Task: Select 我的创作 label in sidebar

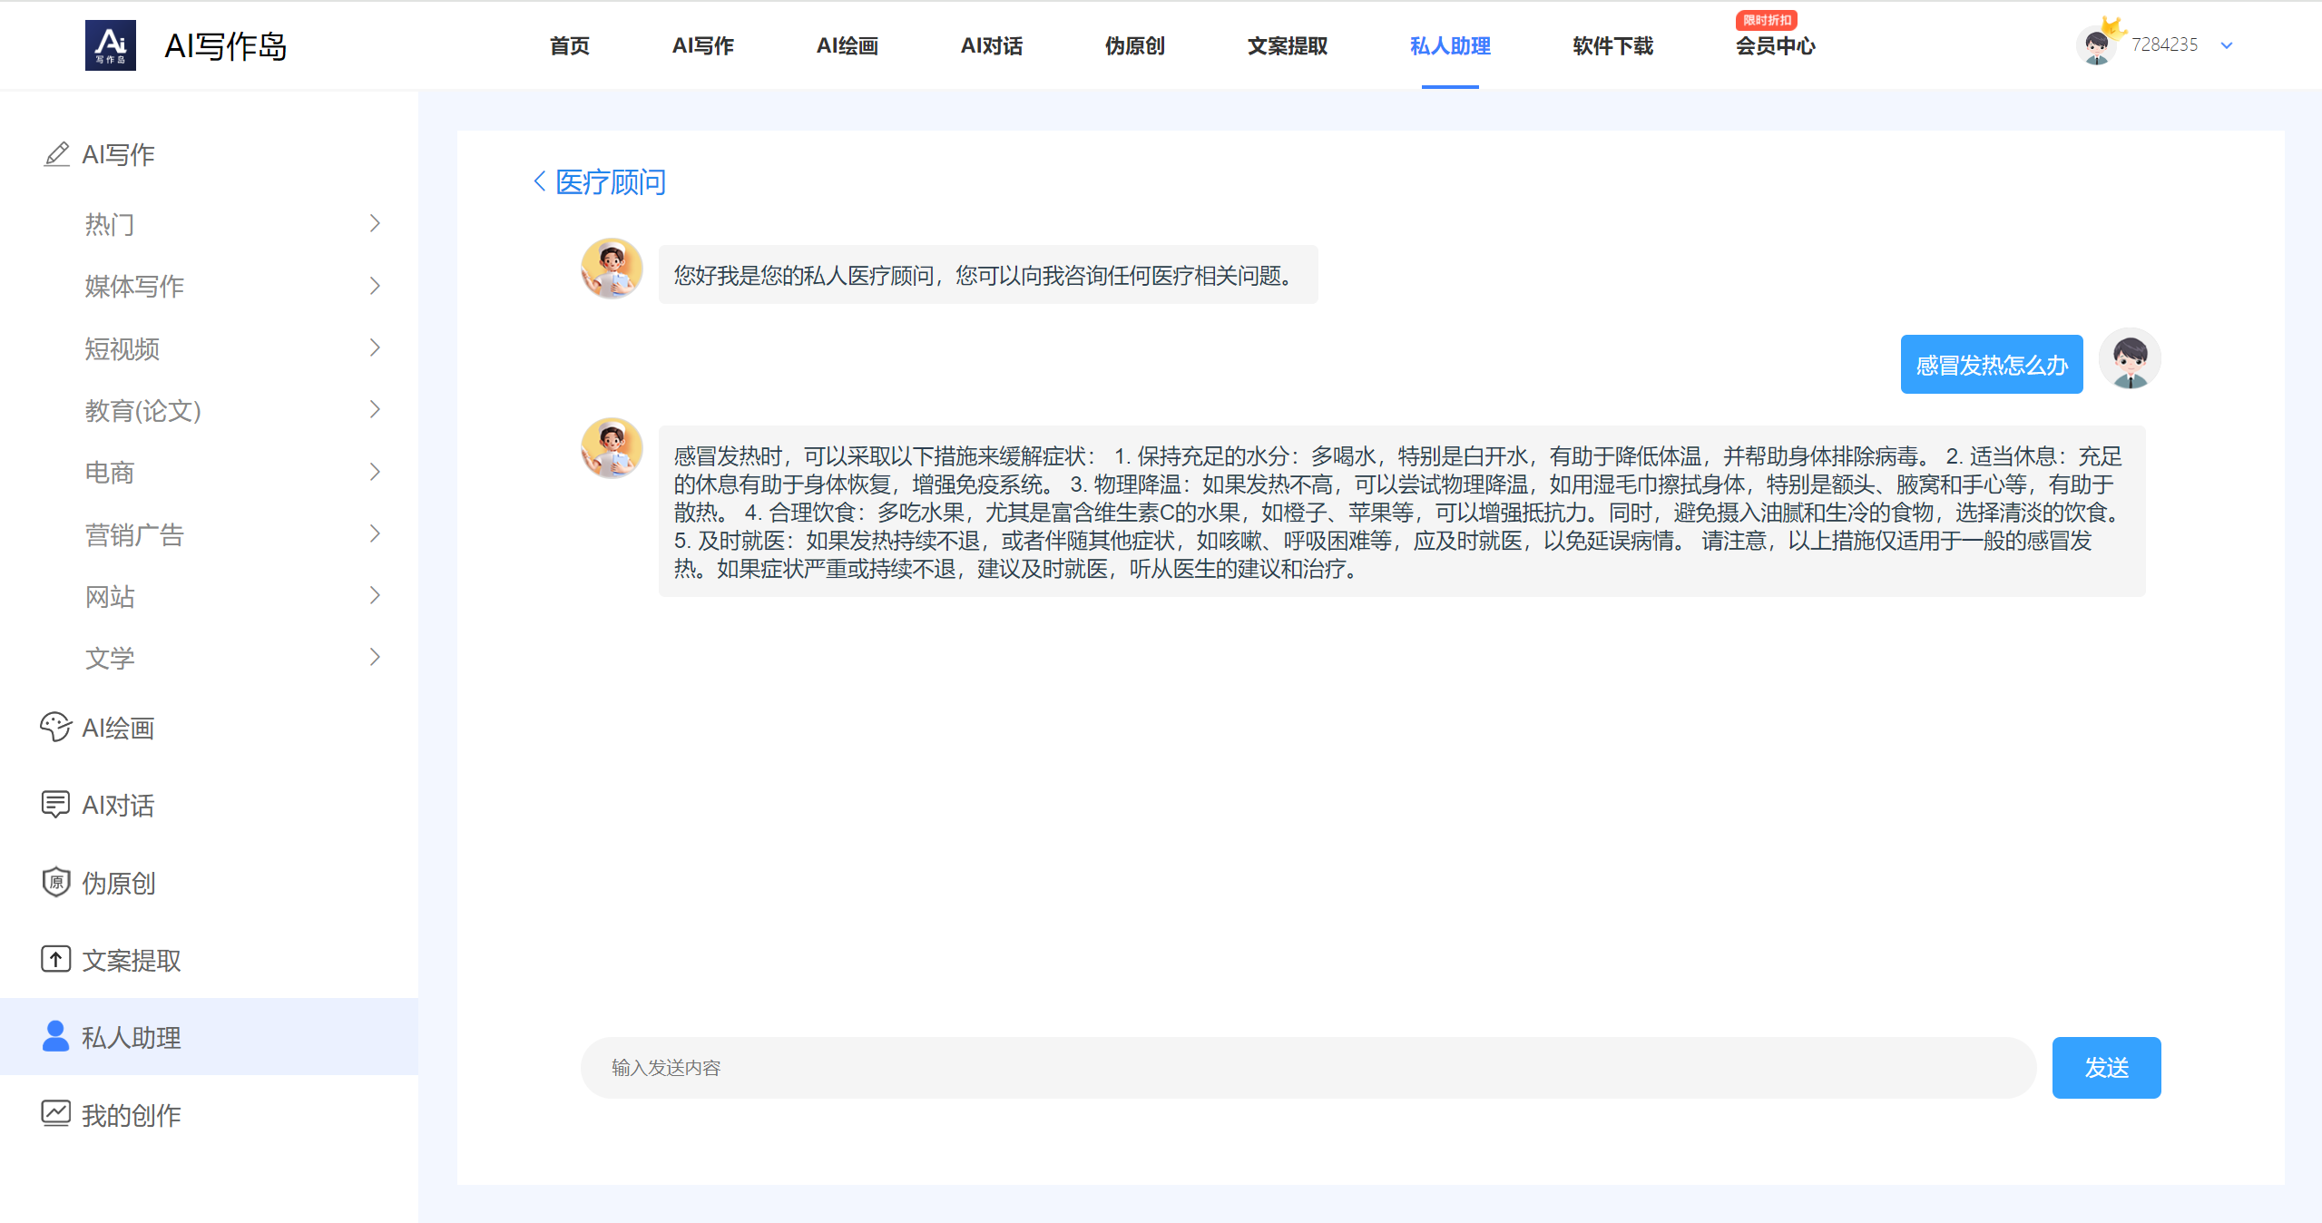Action: tap(132, 1115)
